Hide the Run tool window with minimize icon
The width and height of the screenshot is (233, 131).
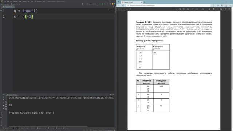113,95
